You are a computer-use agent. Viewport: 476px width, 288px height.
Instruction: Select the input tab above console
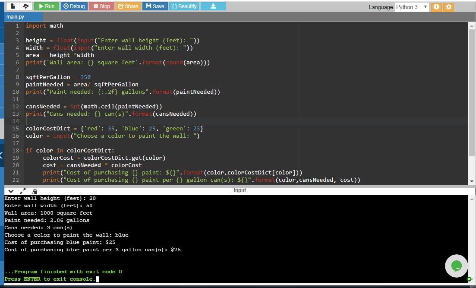point(240,190)
